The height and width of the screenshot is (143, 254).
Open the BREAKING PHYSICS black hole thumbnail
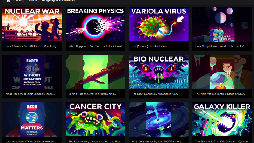point(95,24)
